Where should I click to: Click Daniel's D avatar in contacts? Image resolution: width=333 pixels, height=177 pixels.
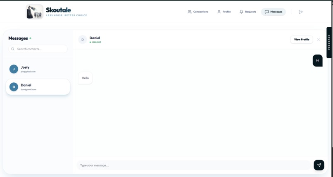(14, 87)
